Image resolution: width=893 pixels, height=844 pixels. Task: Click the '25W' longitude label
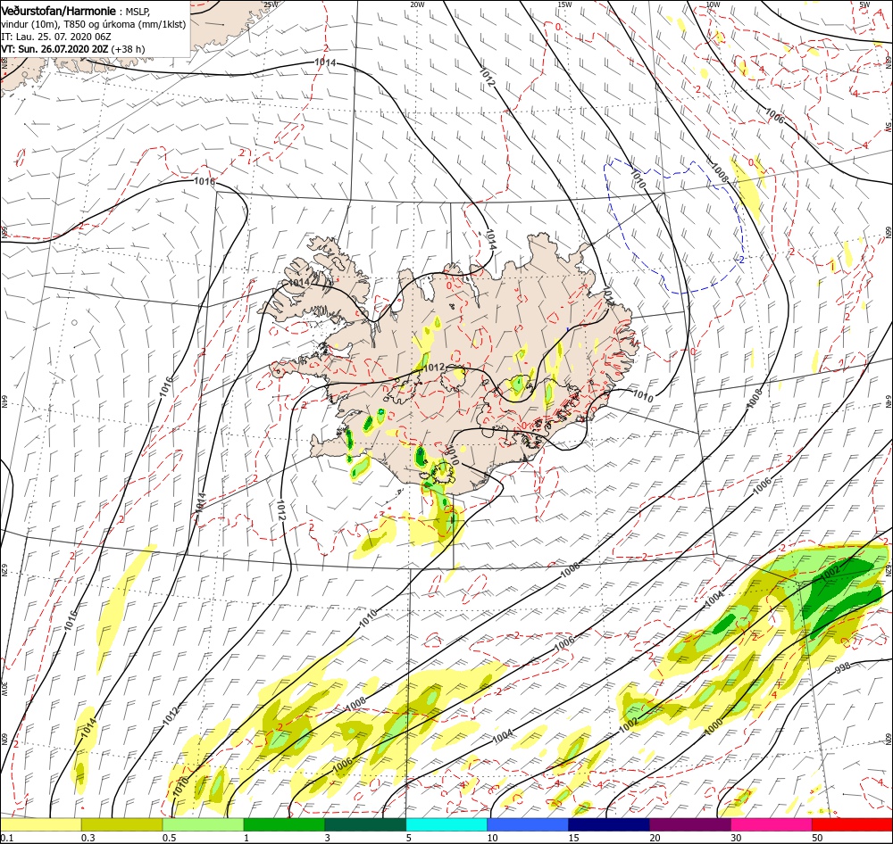coord(271,4)
